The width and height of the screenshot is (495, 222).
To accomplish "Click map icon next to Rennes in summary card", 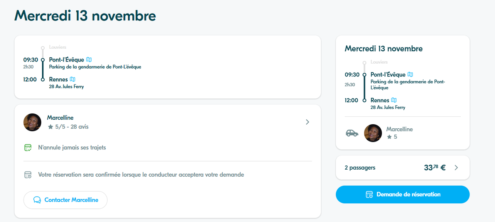I will coord(394,100).
